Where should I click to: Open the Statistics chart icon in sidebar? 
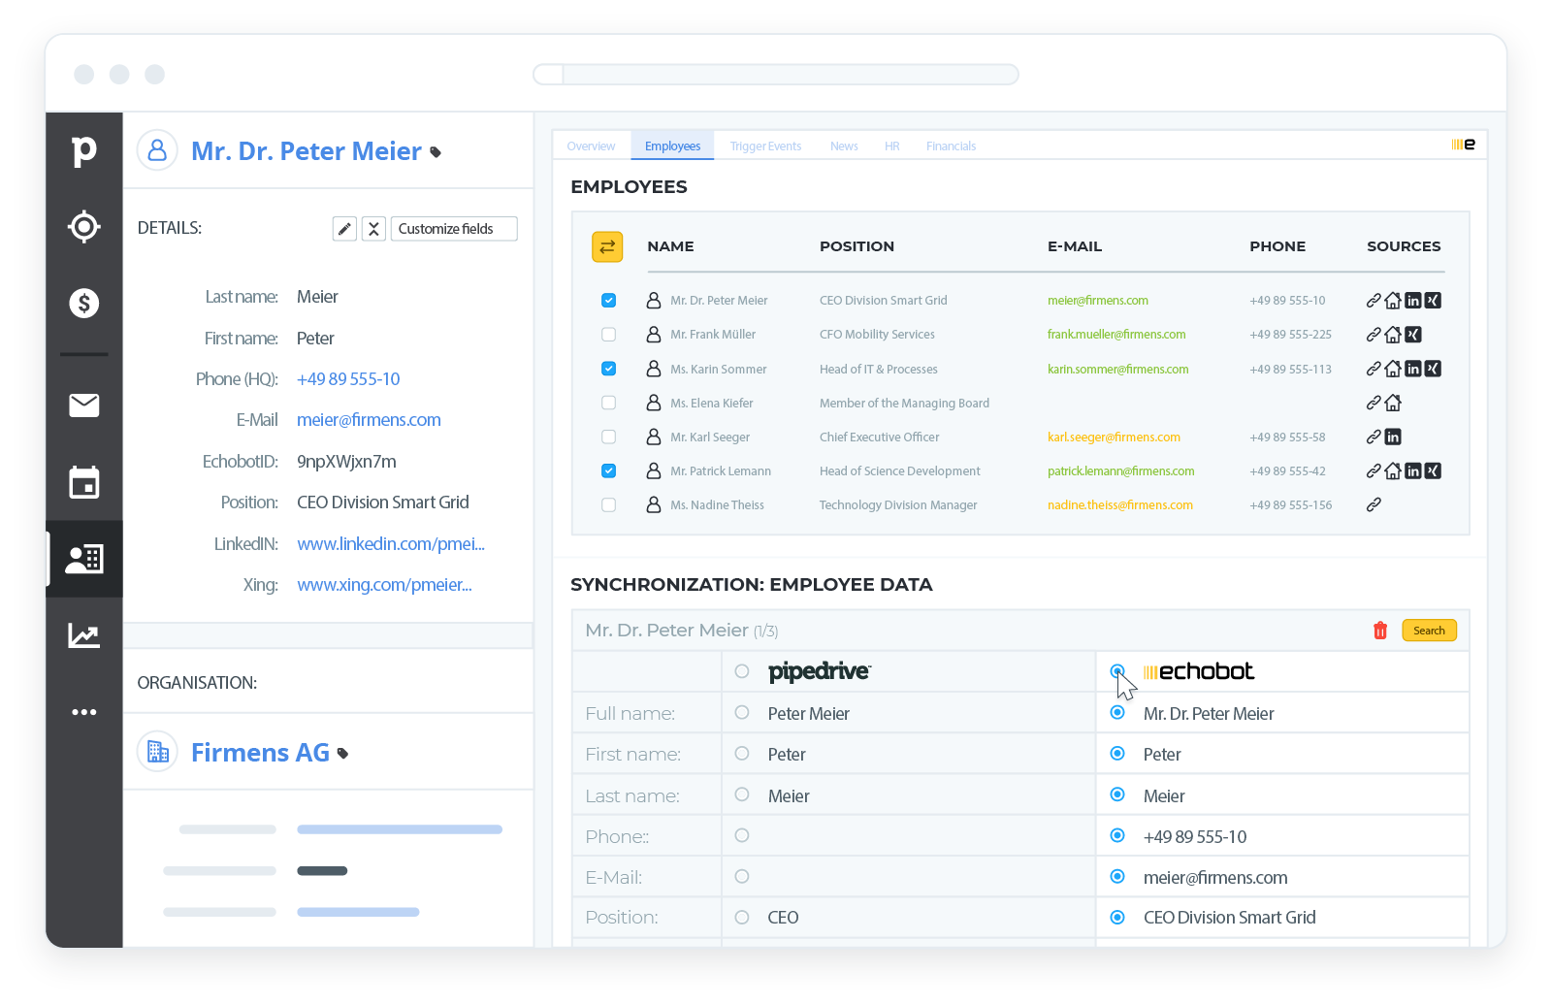click(84, 635)
